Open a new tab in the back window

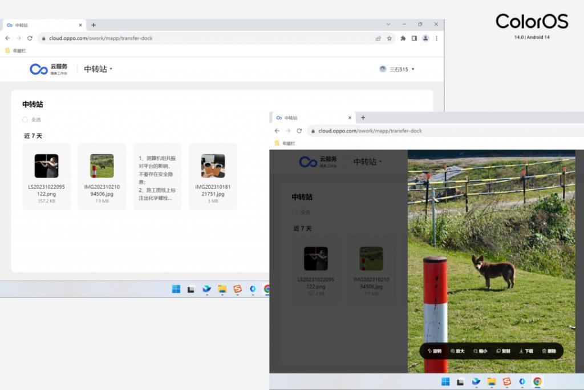coord(94,25)
